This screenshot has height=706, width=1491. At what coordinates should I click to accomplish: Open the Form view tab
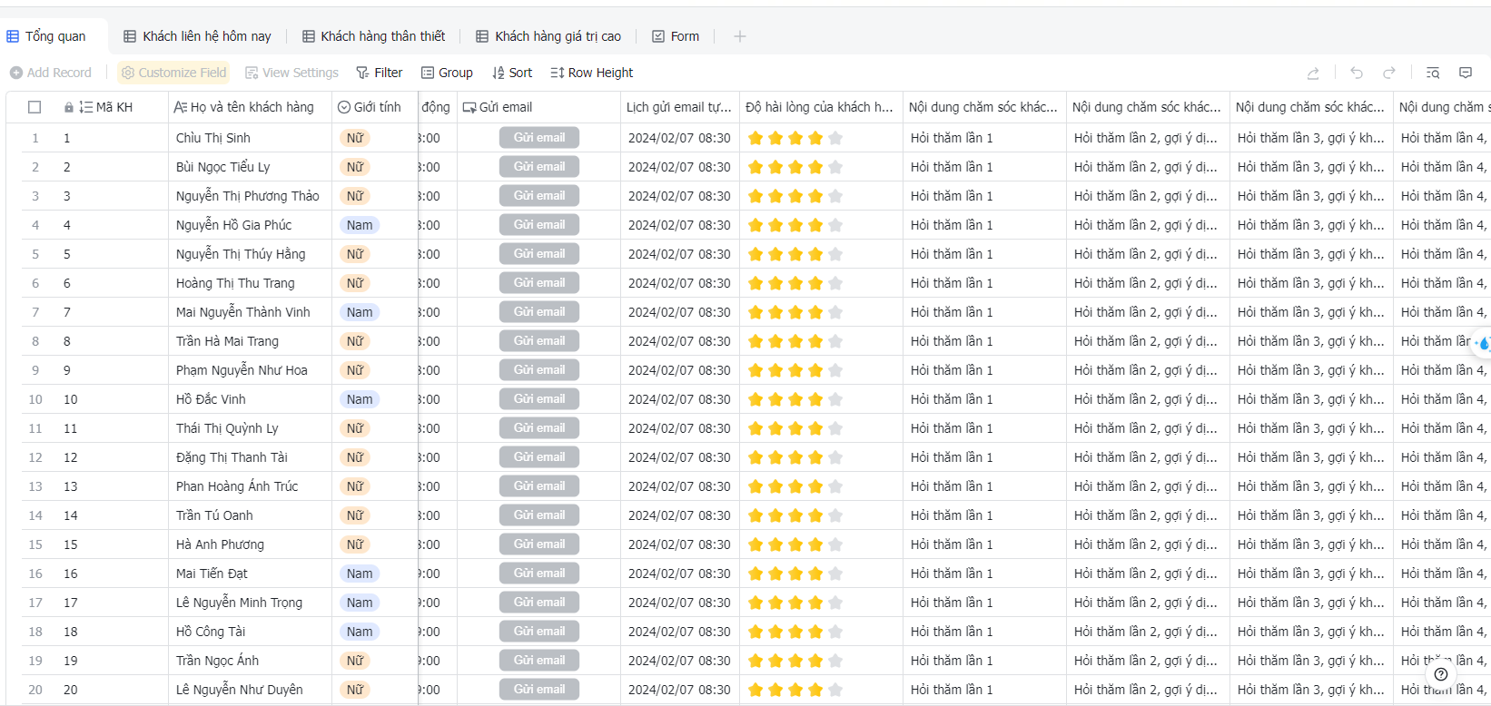676,36
